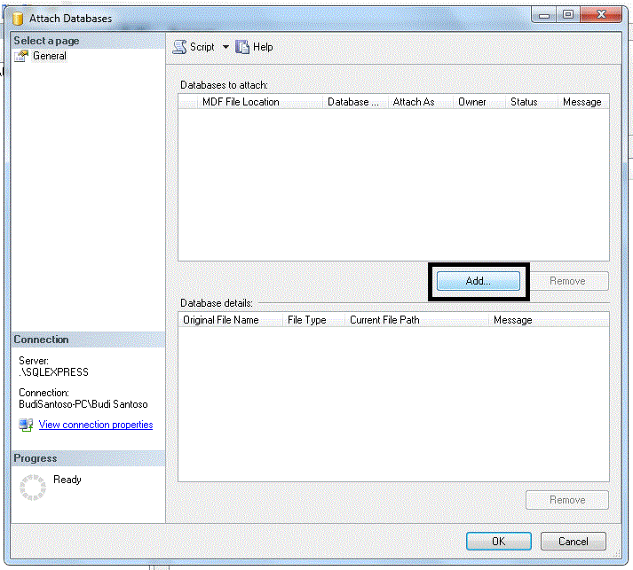Click the progress spinner icon

pos(32,486)
